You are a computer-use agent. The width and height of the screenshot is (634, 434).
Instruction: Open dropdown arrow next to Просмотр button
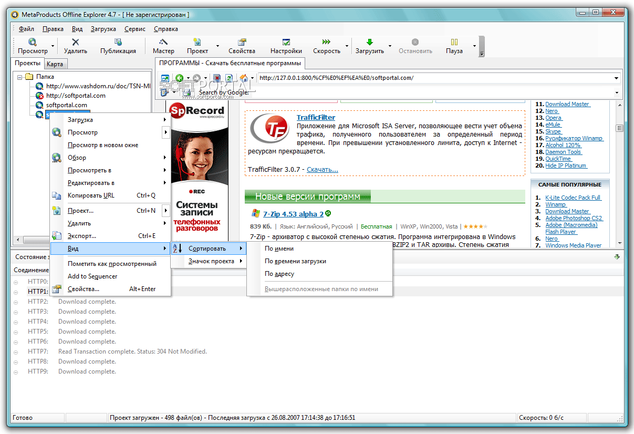(x=53, y=46)
